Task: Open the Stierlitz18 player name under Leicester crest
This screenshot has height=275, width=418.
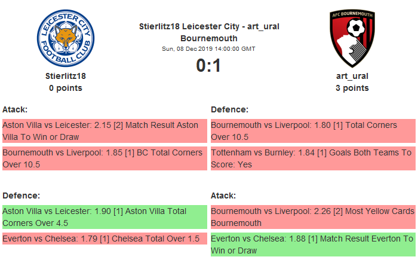Action: (66, 76)
